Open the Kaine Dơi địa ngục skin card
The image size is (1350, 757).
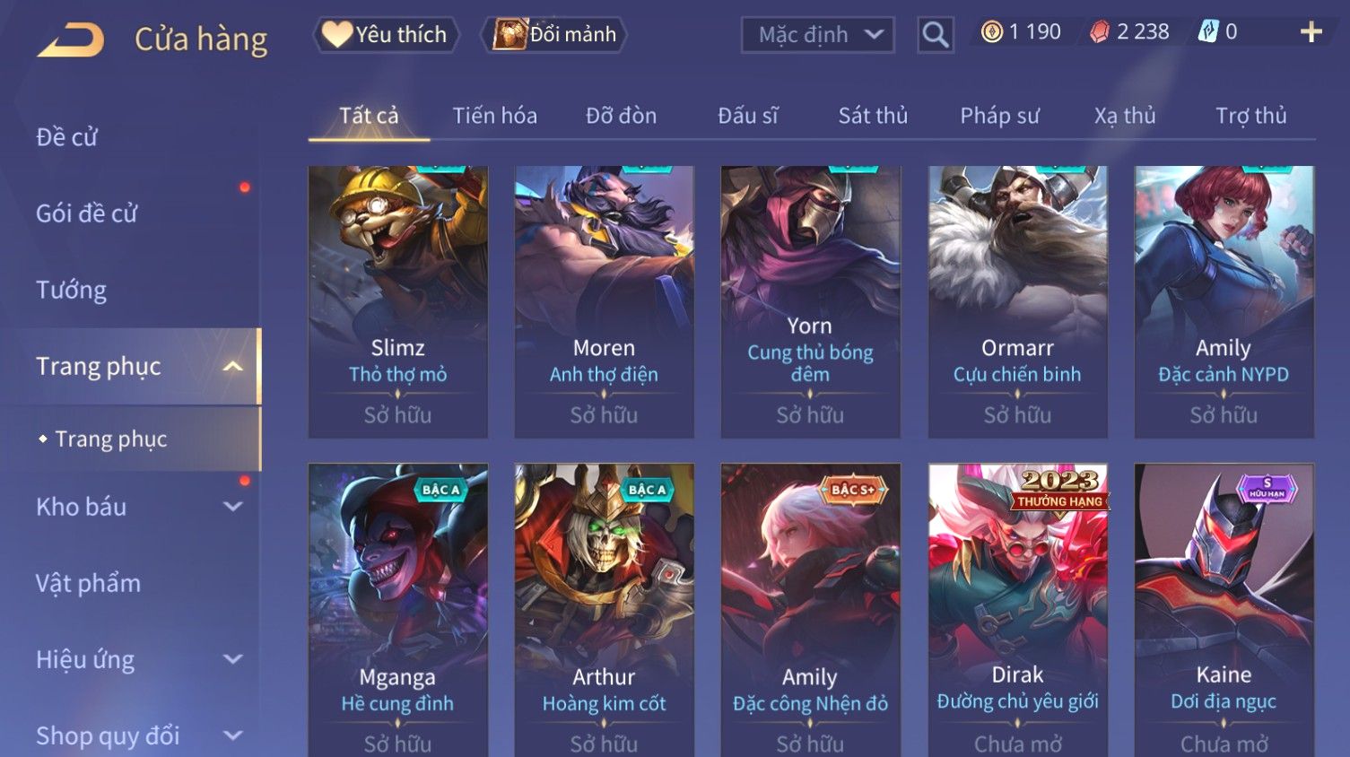pyautogui.click(x=1224, y=610)
